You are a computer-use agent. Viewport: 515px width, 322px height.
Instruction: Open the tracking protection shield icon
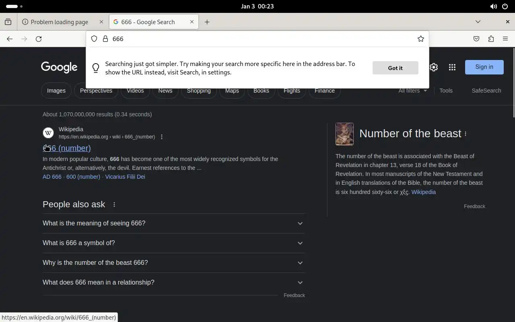tap(94, 39)
